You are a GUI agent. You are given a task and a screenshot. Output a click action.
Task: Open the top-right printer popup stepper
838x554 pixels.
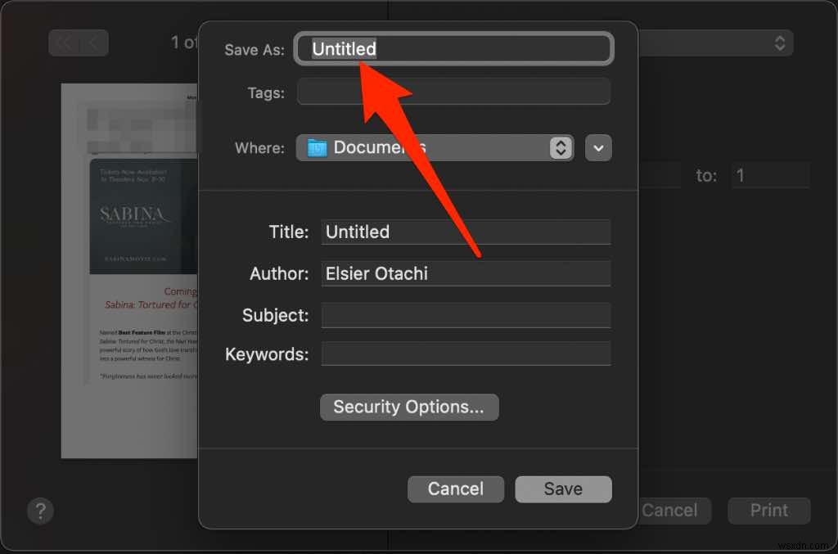tap(780, 43)
